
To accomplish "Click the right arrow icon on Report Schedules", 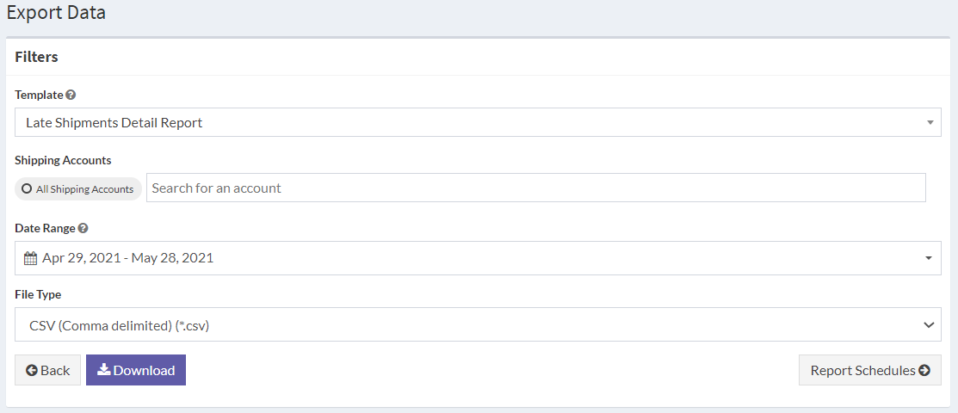I will (x=924, y=370).
